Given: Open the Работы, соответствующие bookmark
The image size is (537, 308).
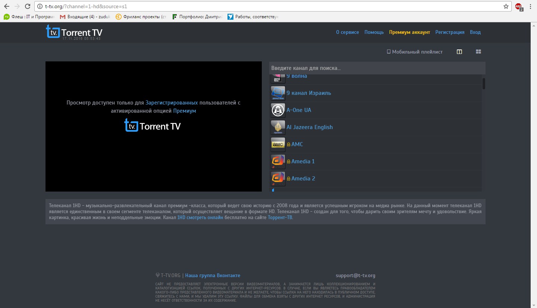Looking at the screenshot, I should click(253, 17).
